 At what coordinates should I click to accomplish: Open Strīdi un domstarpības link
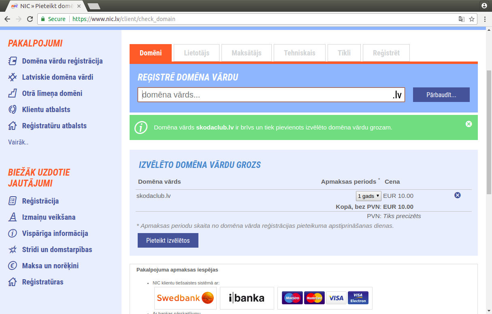(57, 250)
